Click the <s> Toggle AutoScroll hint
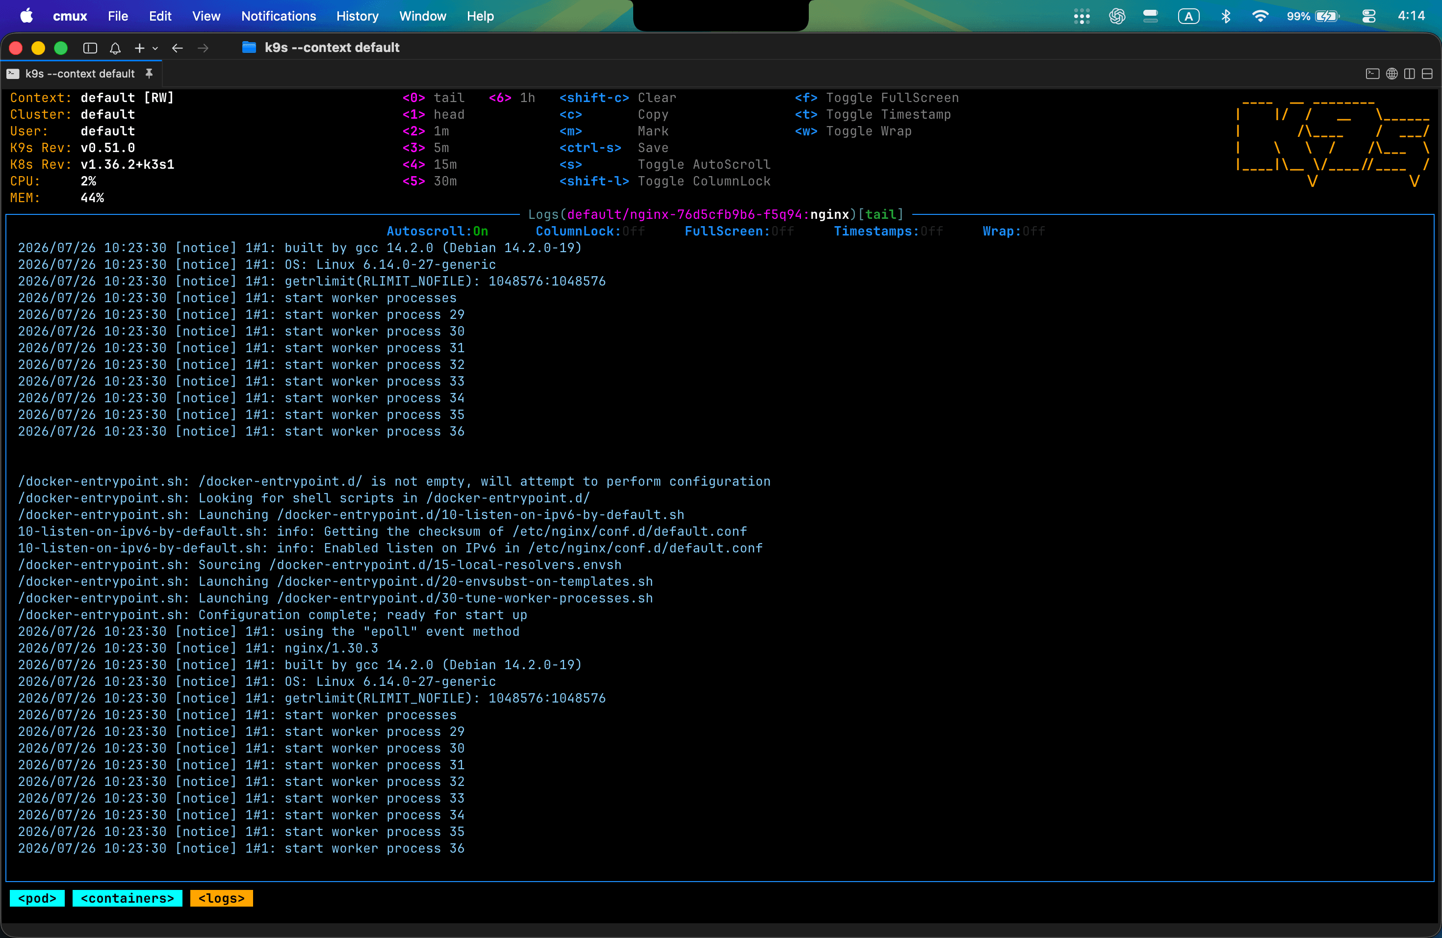This screenshot has height=938, width=1442. click(665, 164)
